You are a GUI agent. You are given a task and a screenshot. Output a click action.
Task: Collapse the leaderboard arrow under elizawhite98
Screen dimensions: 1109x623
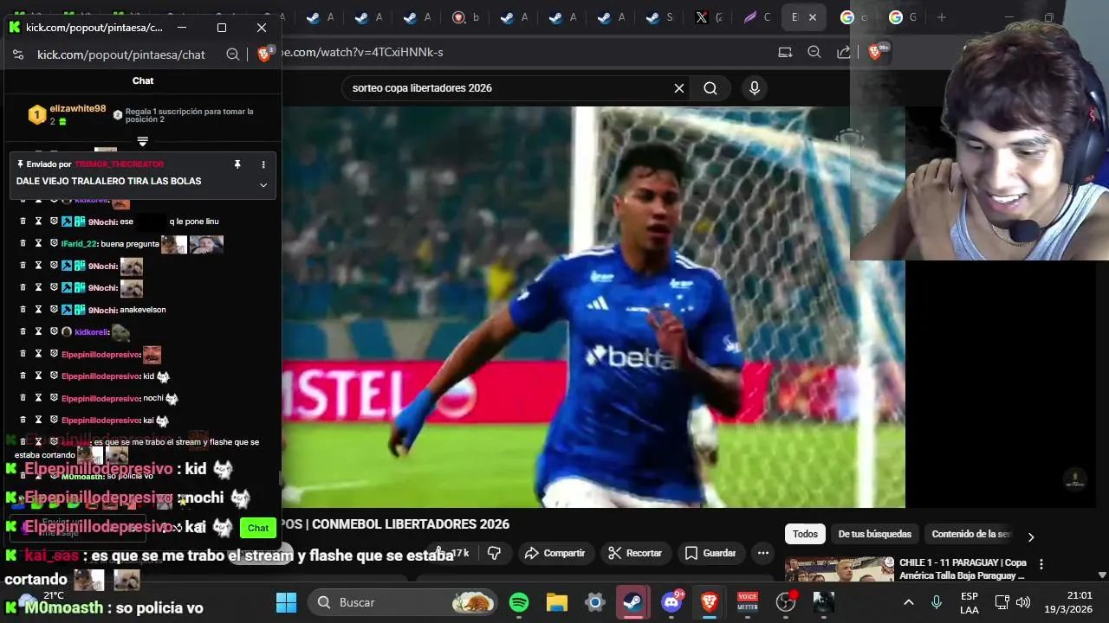click(143, 141)
